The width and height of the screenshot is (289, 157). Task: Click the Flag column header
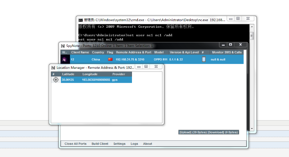[x=110, y=52]
